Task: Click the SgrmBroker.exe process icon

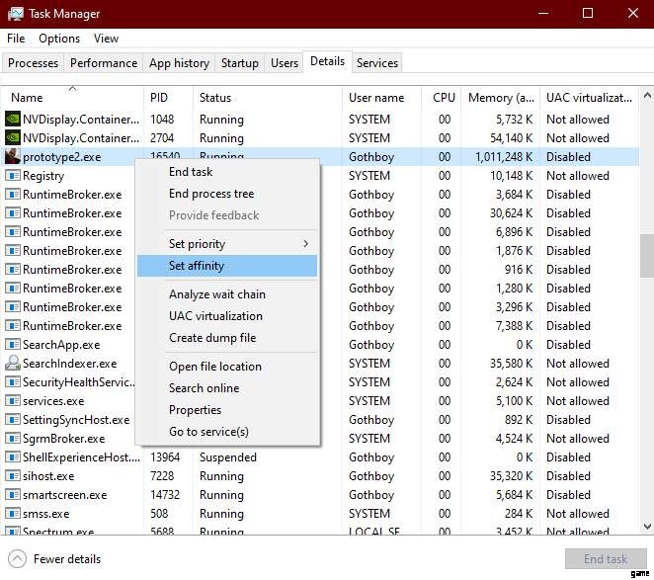Action: click(x=13, y=438)
